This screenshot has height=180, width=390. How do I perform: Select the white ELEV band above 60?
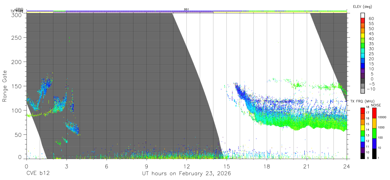coord(363,16)
